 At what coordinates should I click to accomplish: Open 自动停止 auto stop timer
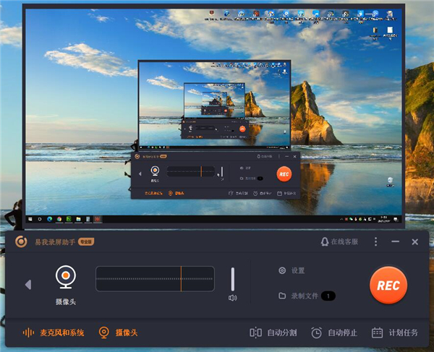(x=334, y=332)
